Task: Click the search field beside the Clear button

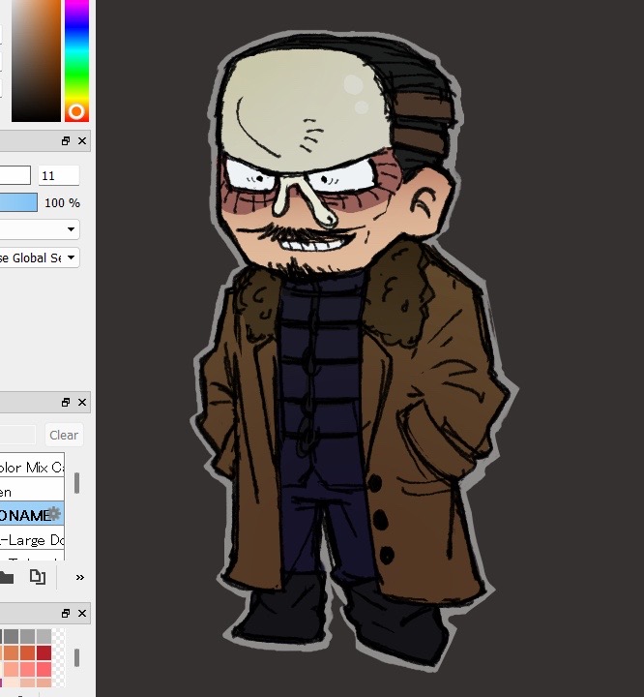Action: click(x=17, y=435)
